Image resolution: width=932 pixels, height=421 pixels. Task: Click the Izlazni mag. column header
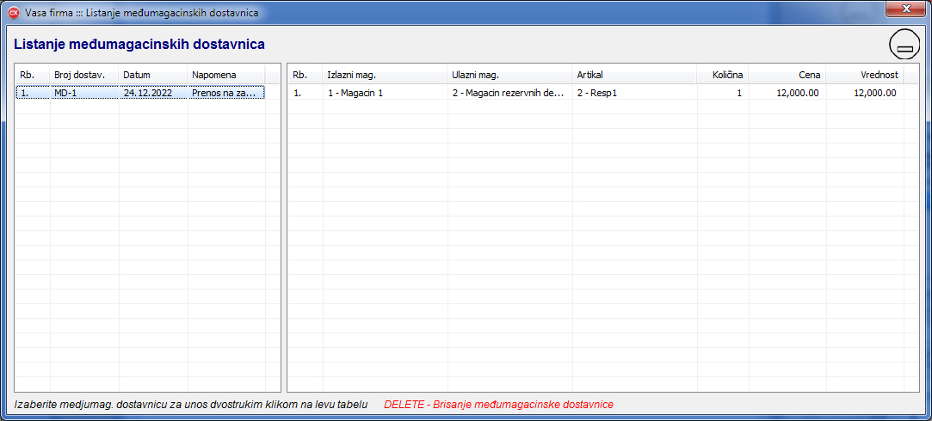coord(386,75)
